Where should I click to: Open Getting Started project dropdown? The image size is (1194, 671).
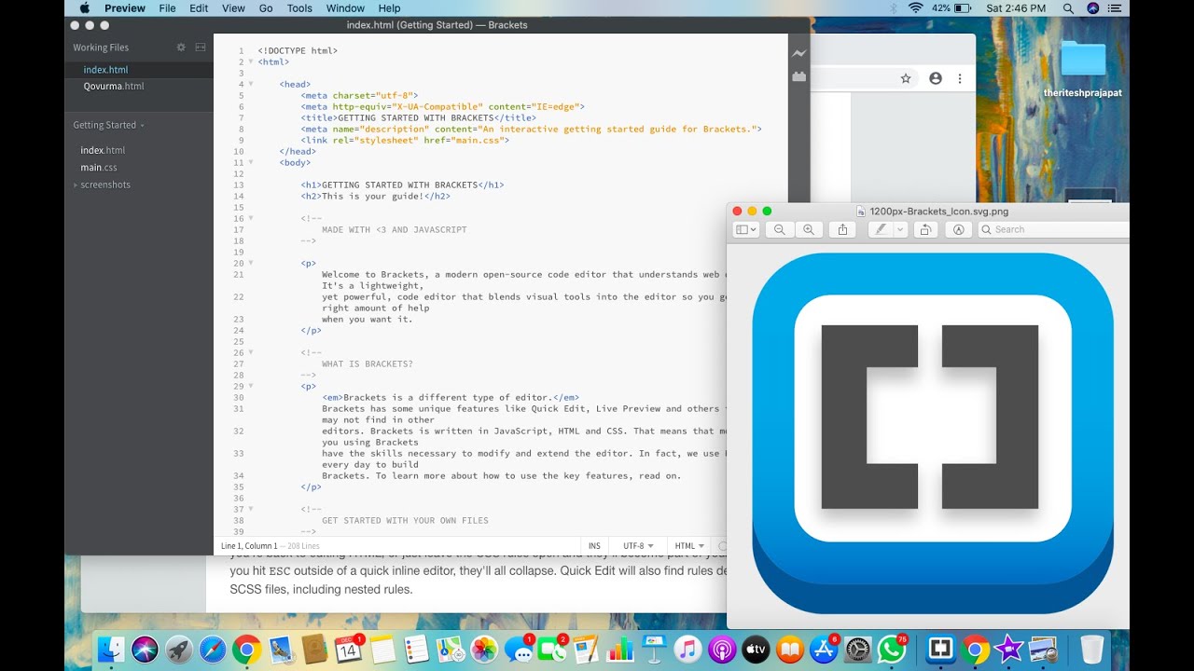[x=109, y=125]
